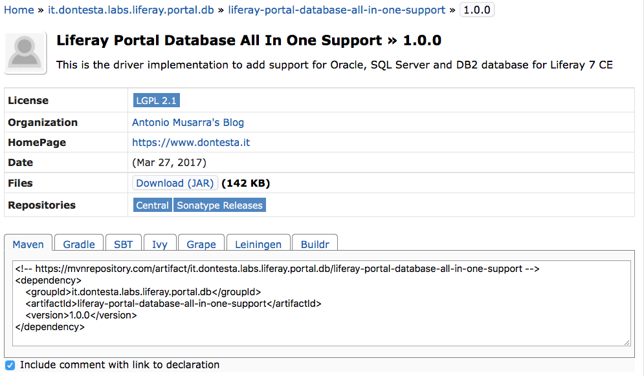Select the Maven tab
Image resolution: width=644 pixels, height=376 pixels.
pos(28,244)
